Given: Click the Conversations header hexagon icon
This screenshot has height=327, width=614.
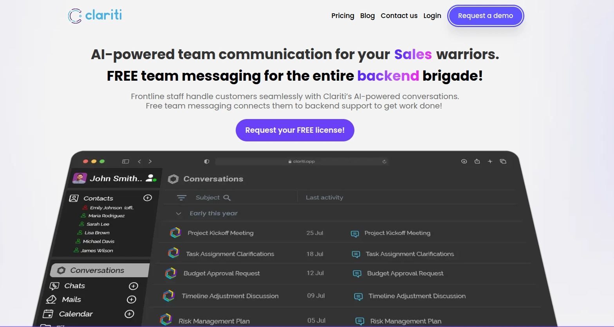Looking at the screenshot, I should 173,179.
